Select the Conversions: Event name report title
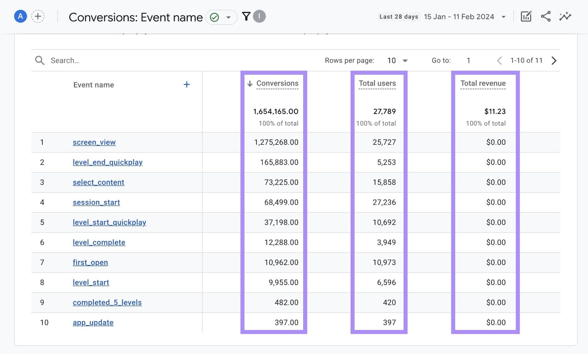Image resolution: width=588 pixels, height=354 pixels. (135, 17)
